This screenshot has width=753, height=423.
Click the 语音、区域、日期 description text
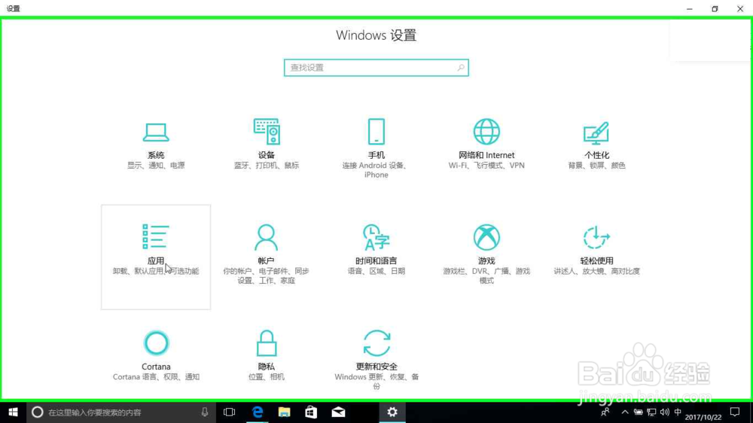376,271
